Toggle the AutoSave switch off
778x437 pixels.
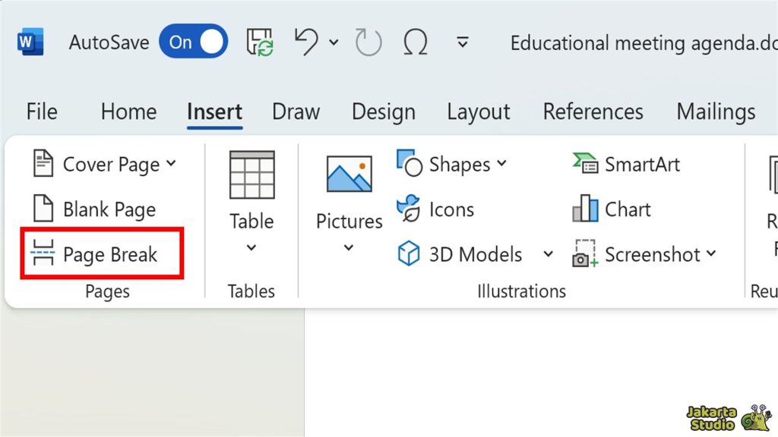[194, 42]
